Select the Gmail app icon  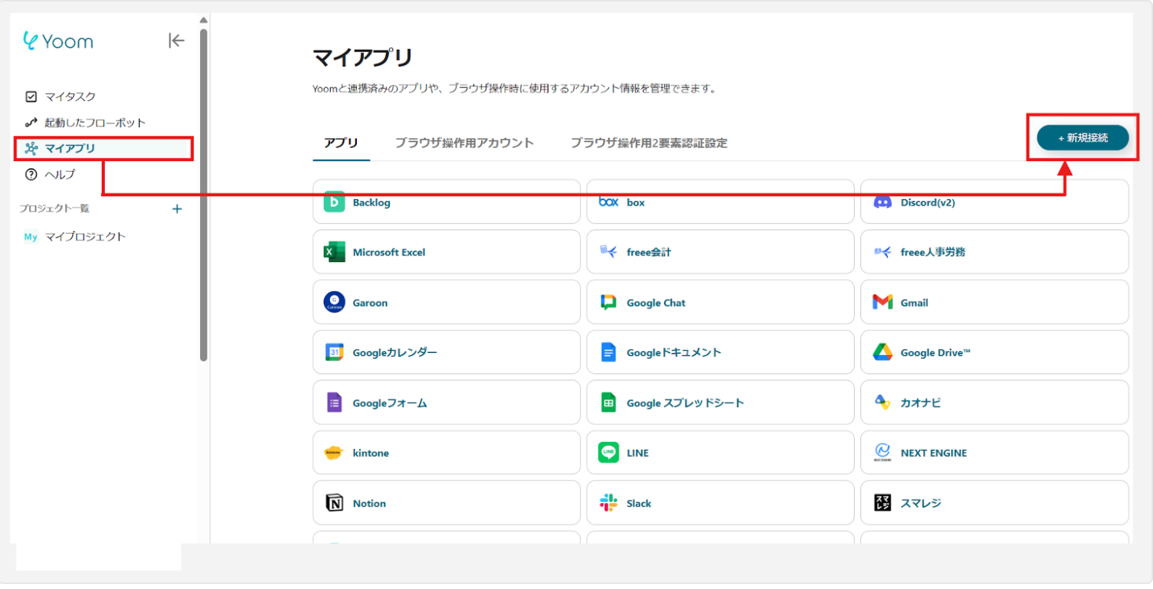(882, 302)
